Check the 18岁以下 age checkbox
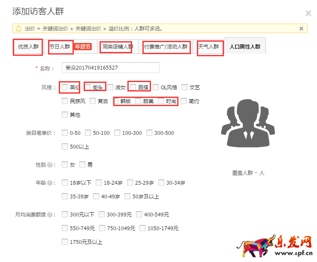 click(65, 183)
